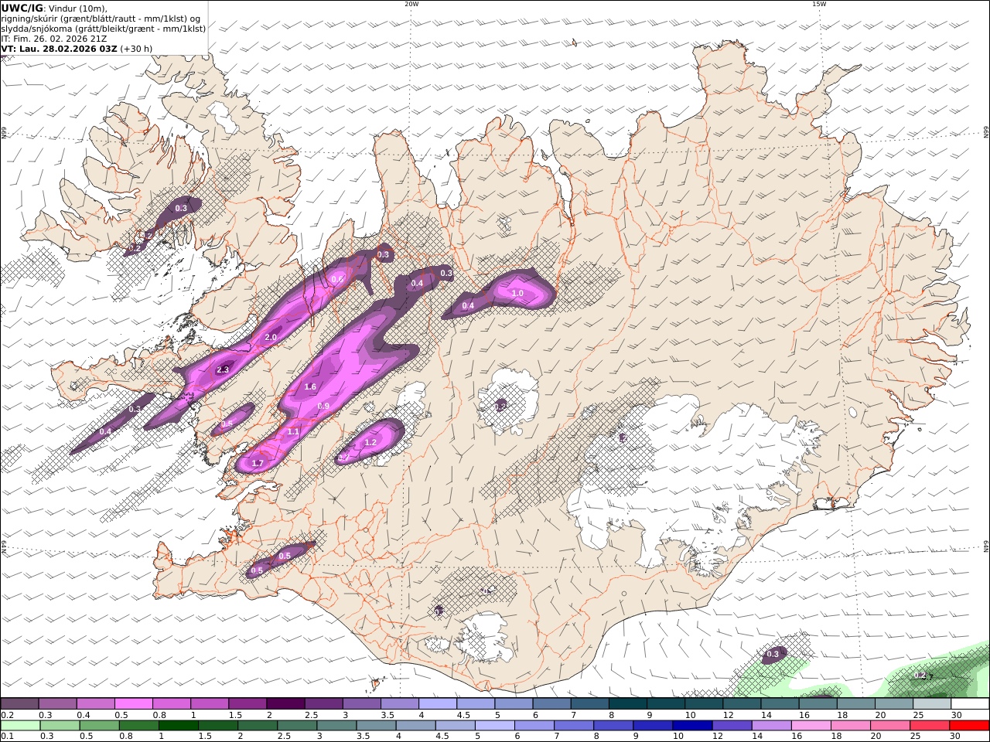Click the 0.1 tick label in lower legend
The height and width of the screenshot is (742, 990).
6,737
